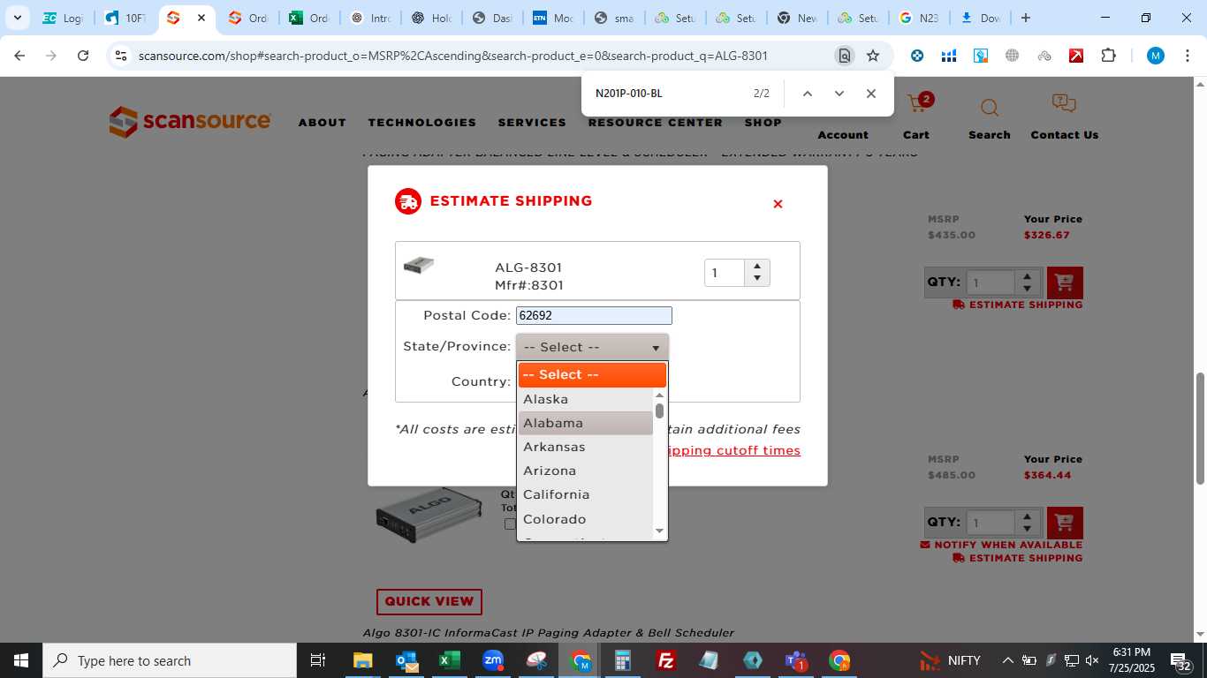Open Outlook from the taskbar
Viewport: 1207px width, 678px height.
coord(406,660)
